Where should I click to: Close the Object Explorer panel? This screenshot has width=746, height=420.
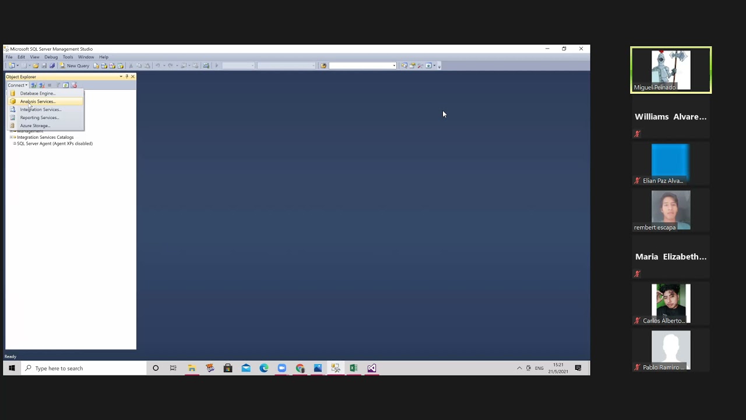133,77
